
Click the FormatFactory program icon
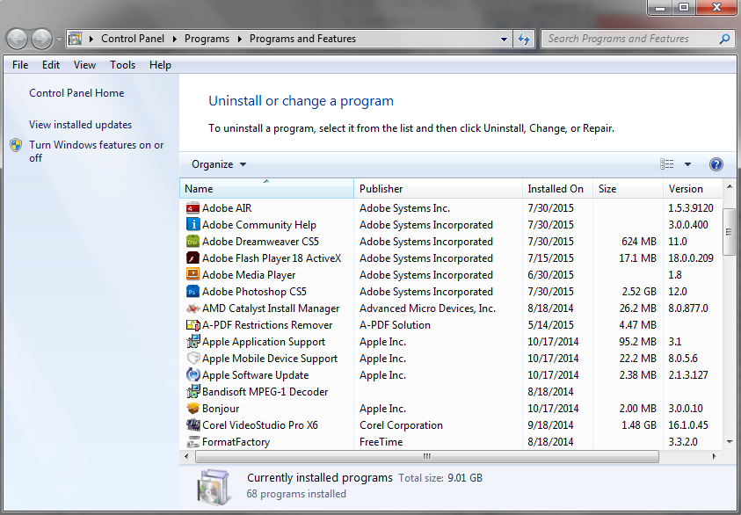(x=193, y=442)
